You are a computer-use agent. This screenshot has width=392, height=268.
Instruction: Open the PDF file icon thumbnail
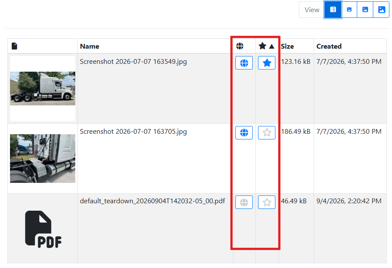(43, 229)
